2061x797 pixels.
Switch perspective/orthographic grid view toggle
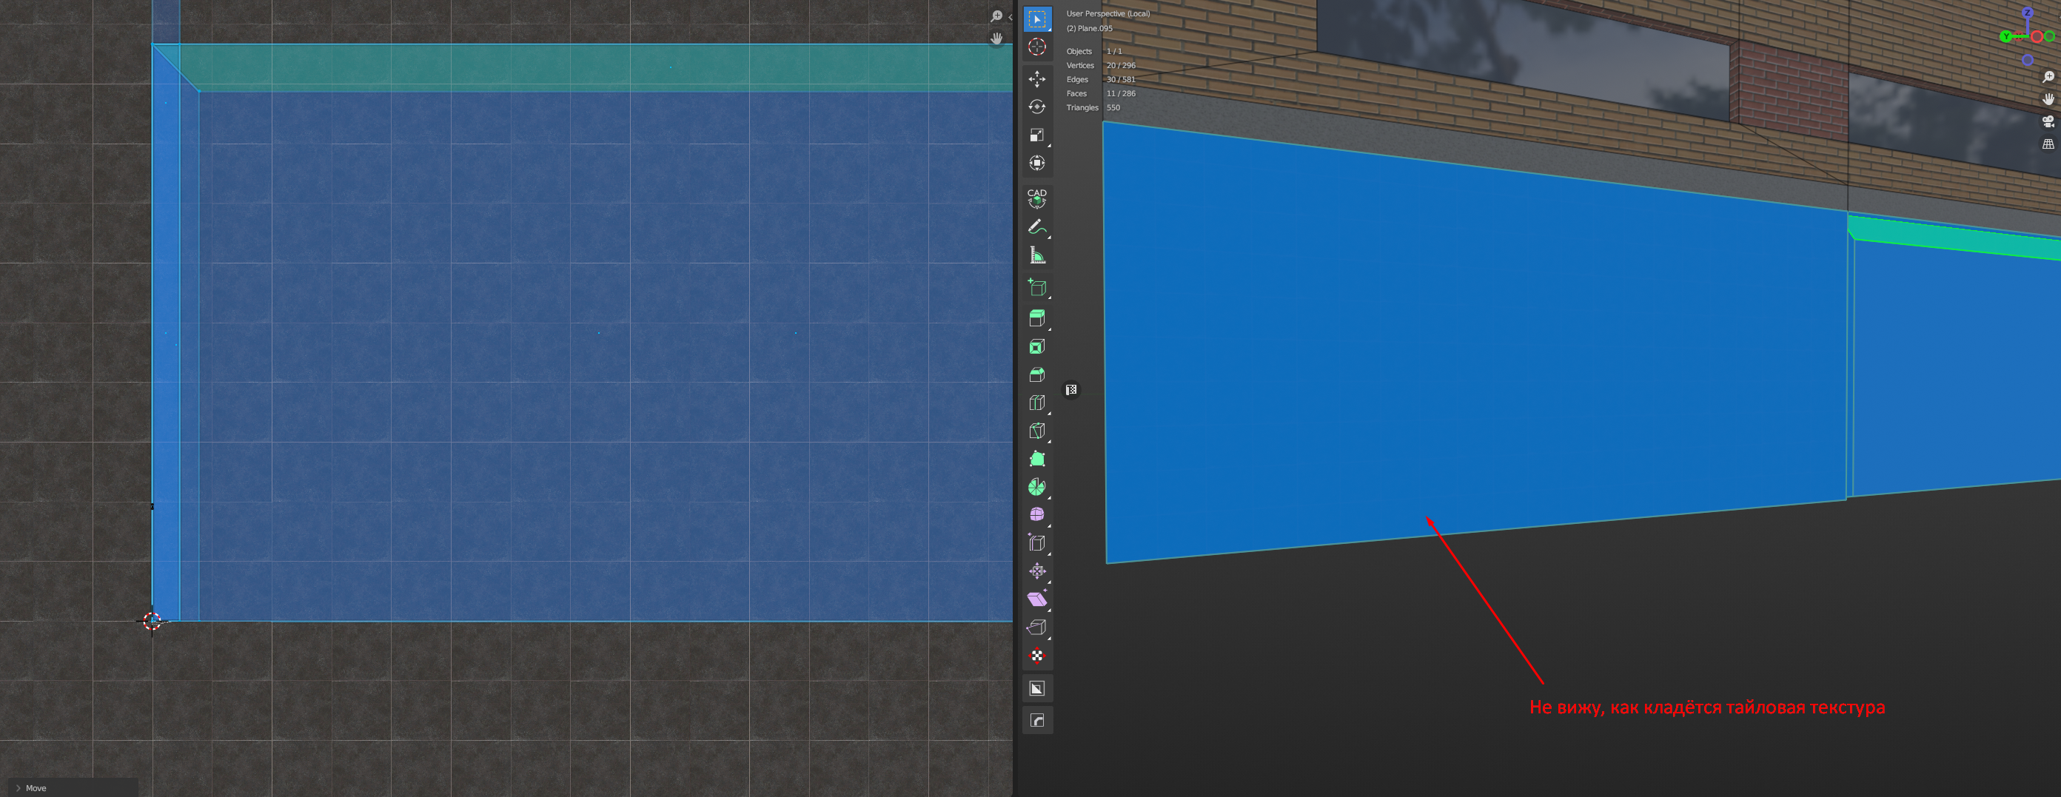[2048, 144]
